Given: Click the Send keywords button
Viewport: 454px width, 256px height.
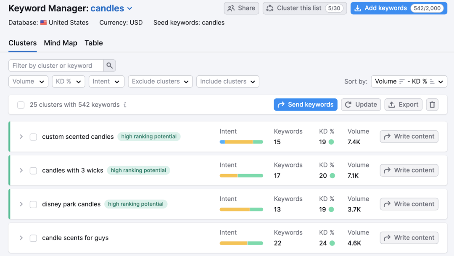Looking at the screenshot, I should click(x=306, y=105).
